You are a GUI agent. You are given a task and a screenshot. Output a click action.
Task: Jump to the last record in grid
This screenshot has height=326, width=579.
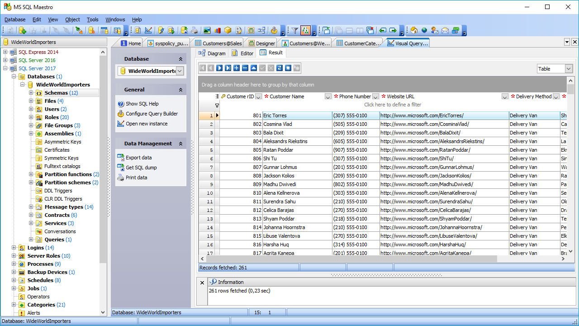[x=228, y=68]
